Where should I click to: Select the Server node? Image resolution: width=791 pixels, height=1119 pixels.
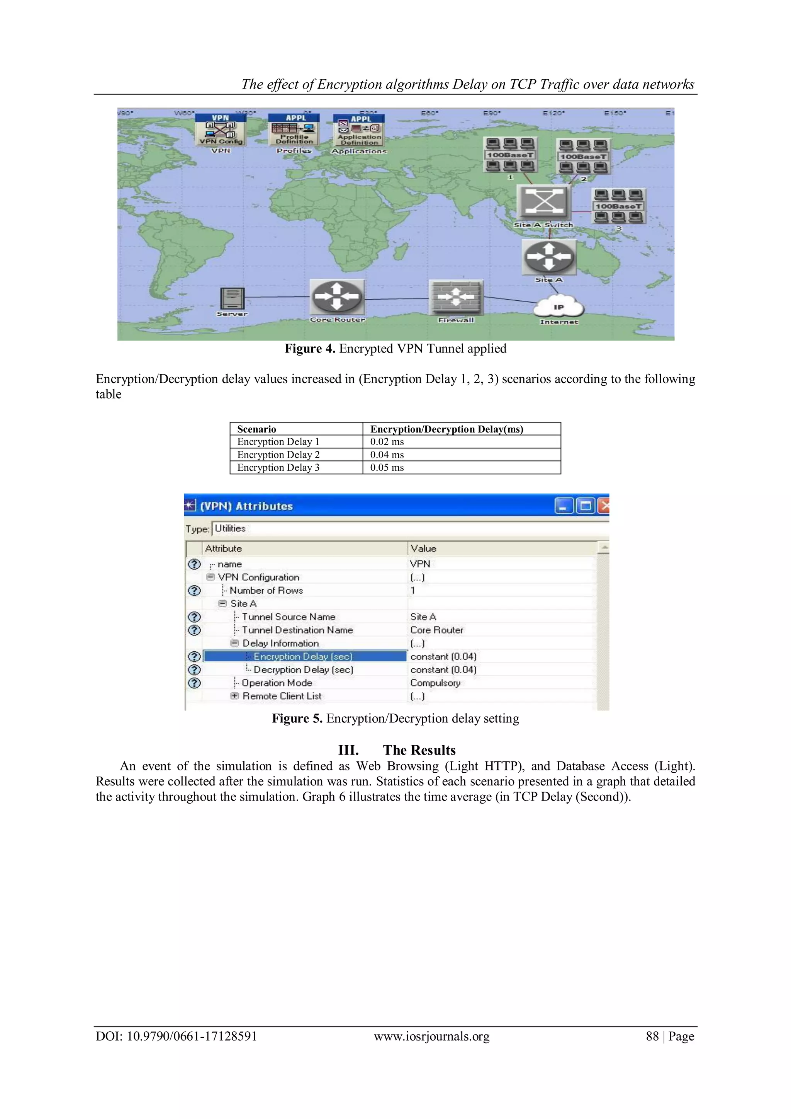[x=233, y=298]
